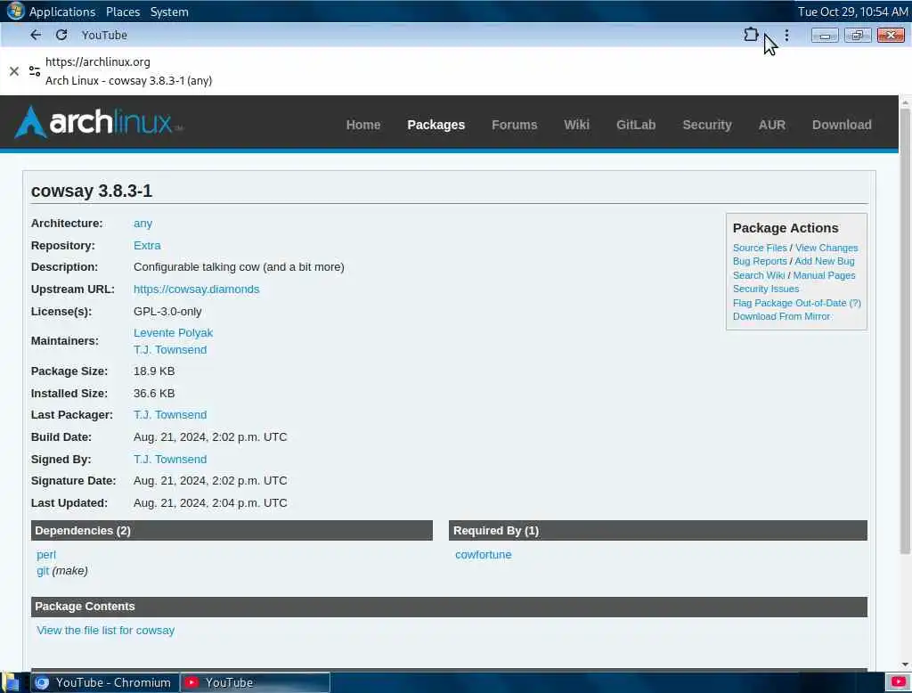912x693 pixels.
Task: Open the Forums nav tab
Action: 514,125
